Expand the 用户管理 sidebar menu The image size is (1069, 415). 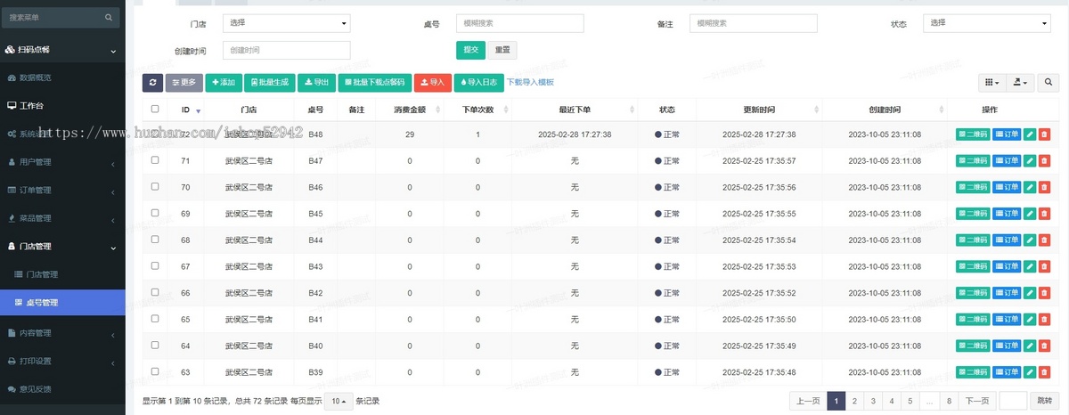pyautogui.click(x=62, y=162)
